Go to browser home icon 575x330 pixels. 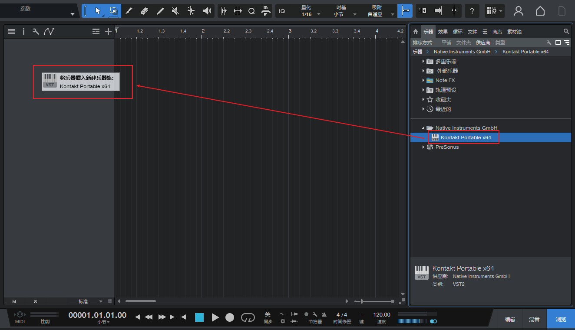416,32
